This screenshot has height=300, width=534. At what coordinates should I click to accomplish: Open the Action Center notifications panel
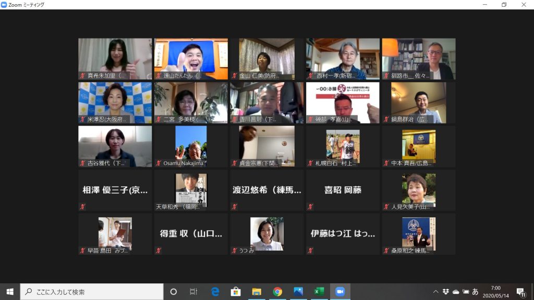click(x=520, y=292)
